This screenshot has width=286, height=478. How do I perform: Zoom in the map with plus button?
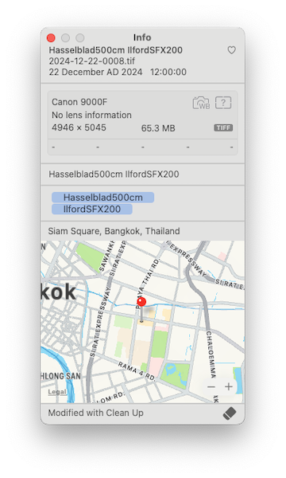[229, 386]
